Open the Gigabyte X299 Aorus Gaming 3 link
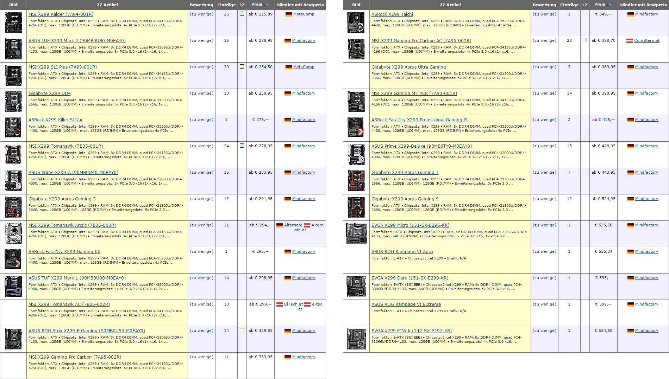Image resolution: width=669 pixels, height=379 pixels. [x=62, y=199]
